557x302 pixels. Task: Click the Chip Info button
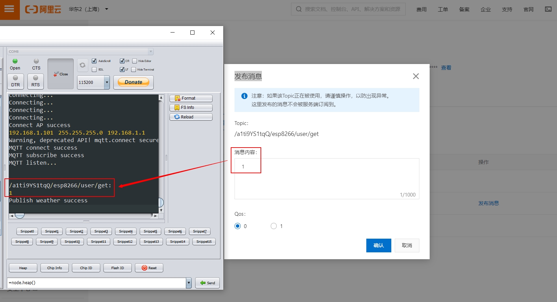pos(54,268)
